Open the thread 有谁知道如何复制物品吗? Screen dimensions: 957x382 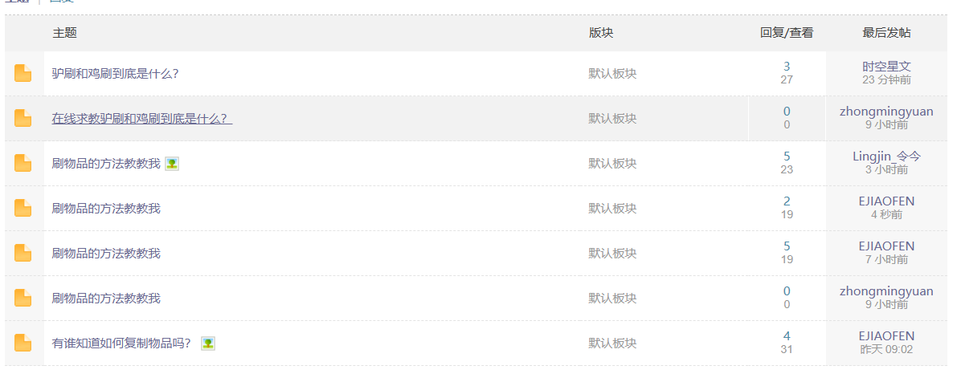[122, 343]
